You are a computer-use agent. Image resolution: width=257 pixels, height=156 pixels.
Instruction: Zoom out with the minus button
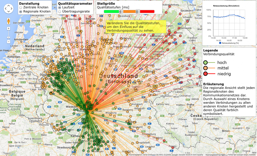(9, 41)
